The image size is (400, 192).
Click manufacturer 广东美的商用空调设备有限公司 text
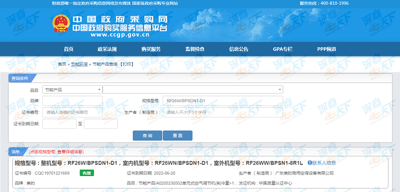click(x=305, y=173)
